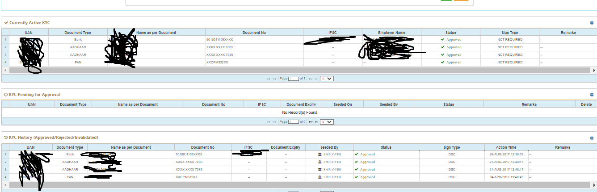Click Sign Type header in KYC History table
This screenshot has height=192, width=597.
452,147
